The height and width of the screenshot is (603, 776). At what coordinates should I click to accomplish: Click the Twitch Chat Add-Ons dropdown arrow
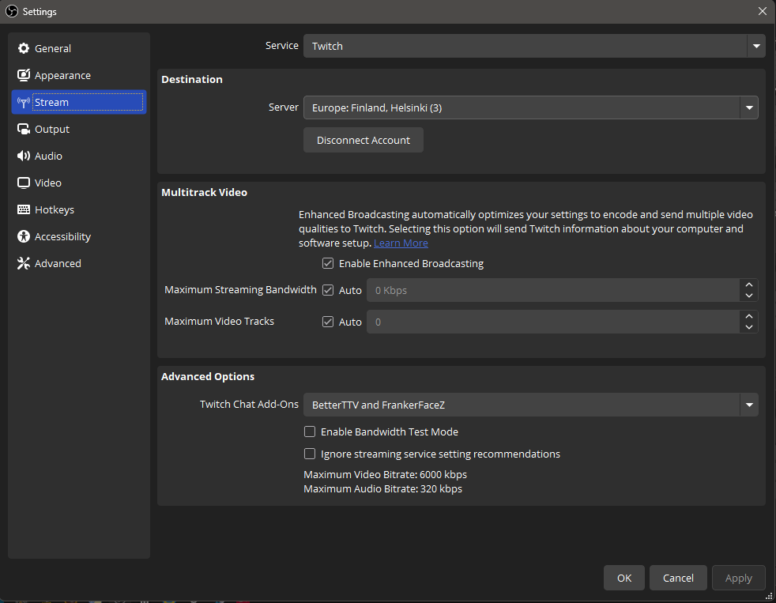(749, 405)
